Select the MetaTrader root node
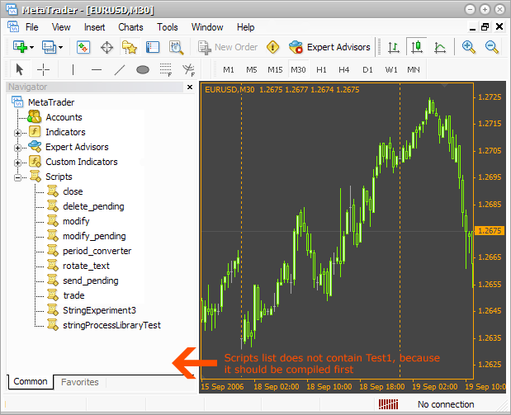This screenshot has height=415, width=511. point(51,102)
